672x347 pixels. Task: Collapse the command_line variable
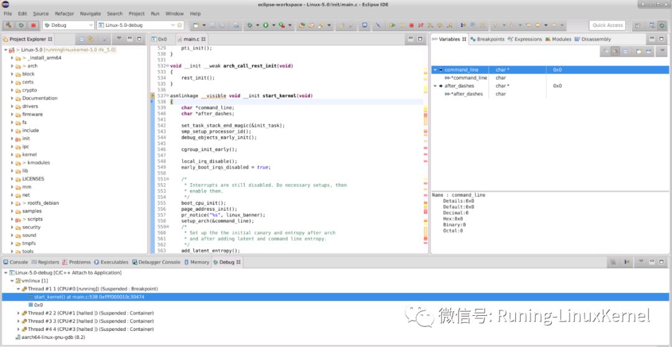435,70
